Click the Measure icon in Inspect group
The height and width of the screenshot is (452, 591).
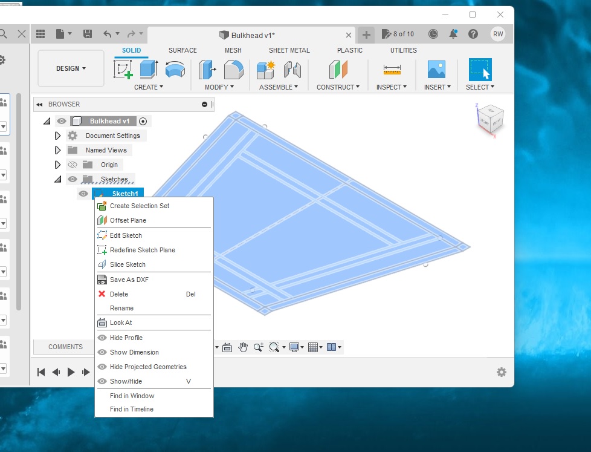[392, 70]
